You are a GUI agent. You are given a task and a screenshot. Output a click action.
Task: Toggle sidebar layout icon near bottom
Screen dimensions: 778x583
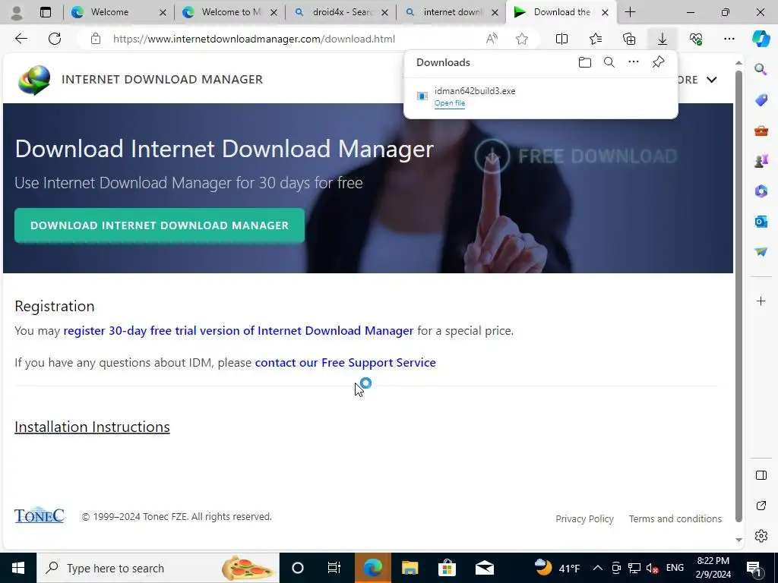(761, 475)
